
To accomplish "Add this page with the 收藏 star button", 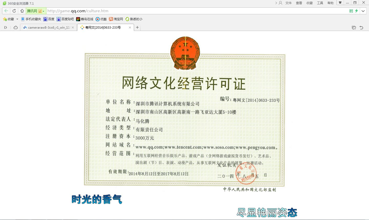I will coord(8,19).
